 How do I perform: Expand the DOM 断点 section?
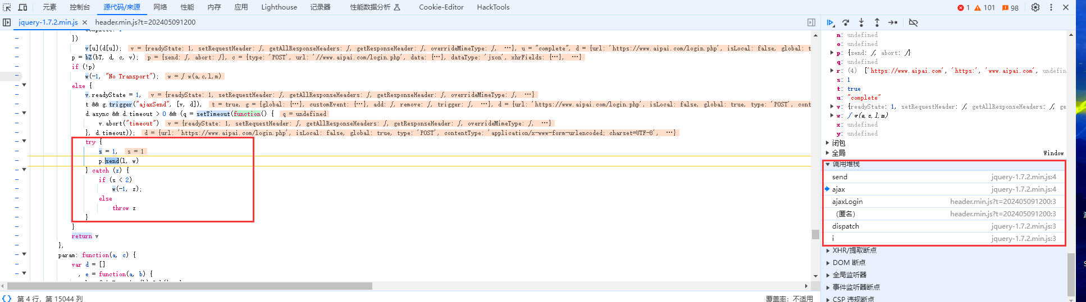point(848,263)
